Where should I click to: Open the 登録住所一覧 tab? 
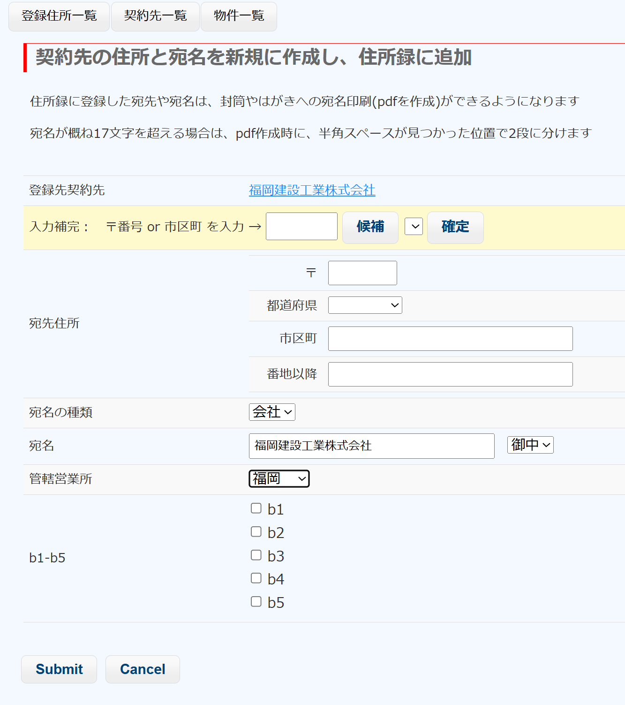pos(59,16)
